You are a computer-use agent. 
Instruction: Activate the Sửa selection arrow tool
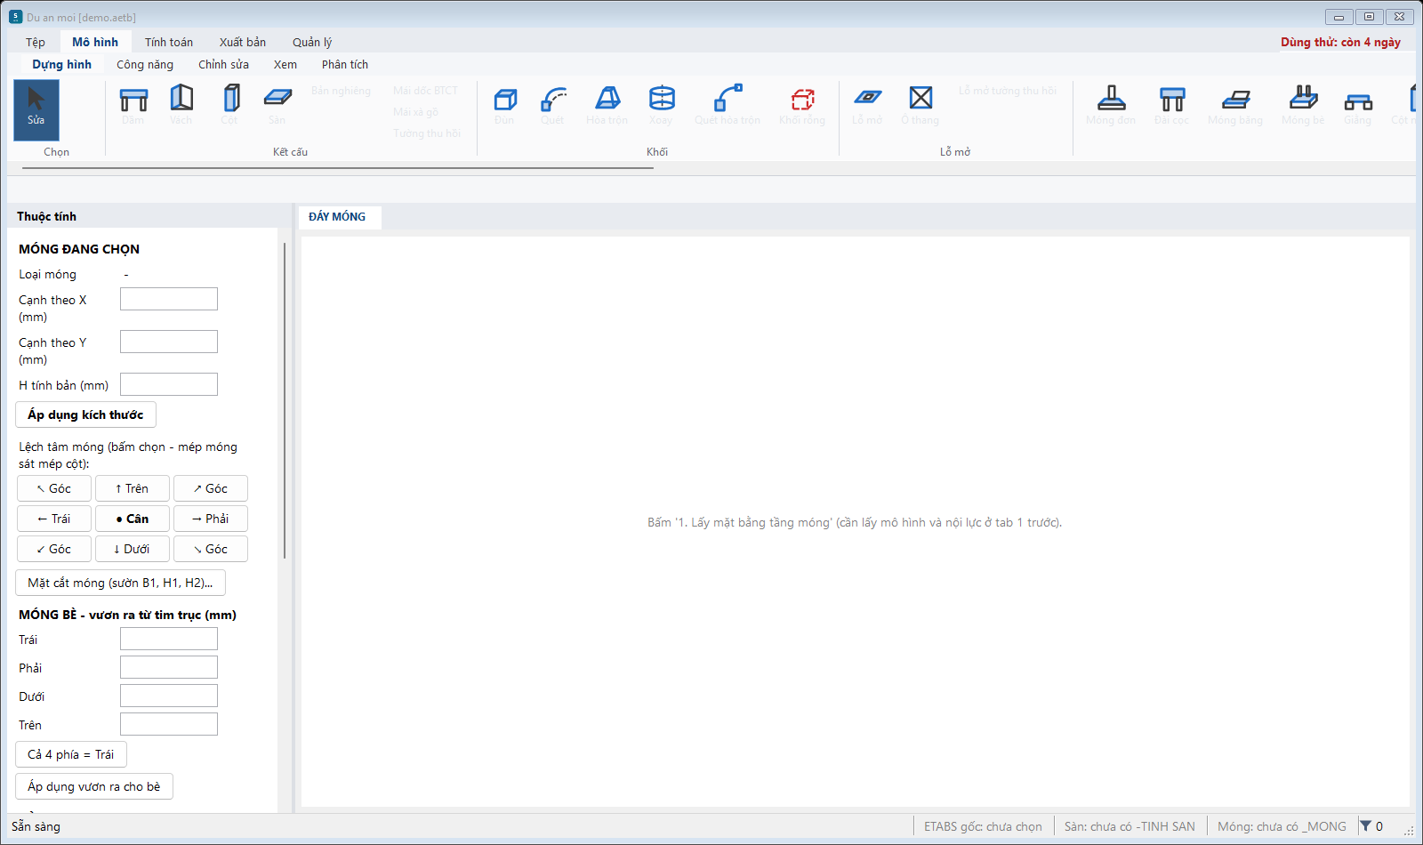(36, 110)
